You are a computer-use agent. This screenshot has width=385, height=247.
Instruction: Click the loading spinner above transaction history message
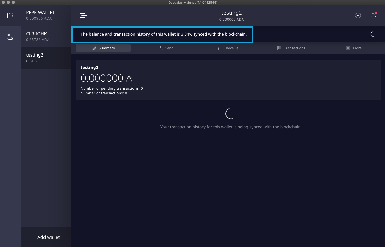(x=230, y=114)
